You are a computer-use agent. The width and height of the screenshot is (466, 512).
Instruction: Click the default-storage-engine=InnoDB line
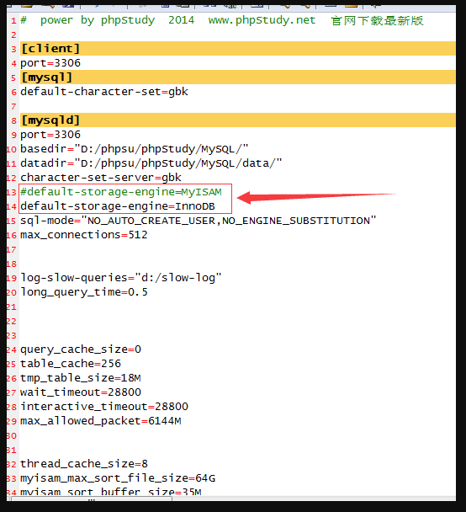pos(118,206)
